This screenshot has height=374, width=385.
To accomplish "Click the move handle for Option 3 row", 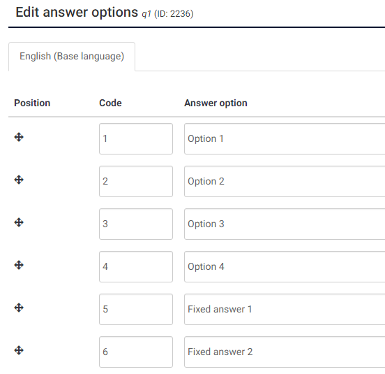I will click(19, 222).
